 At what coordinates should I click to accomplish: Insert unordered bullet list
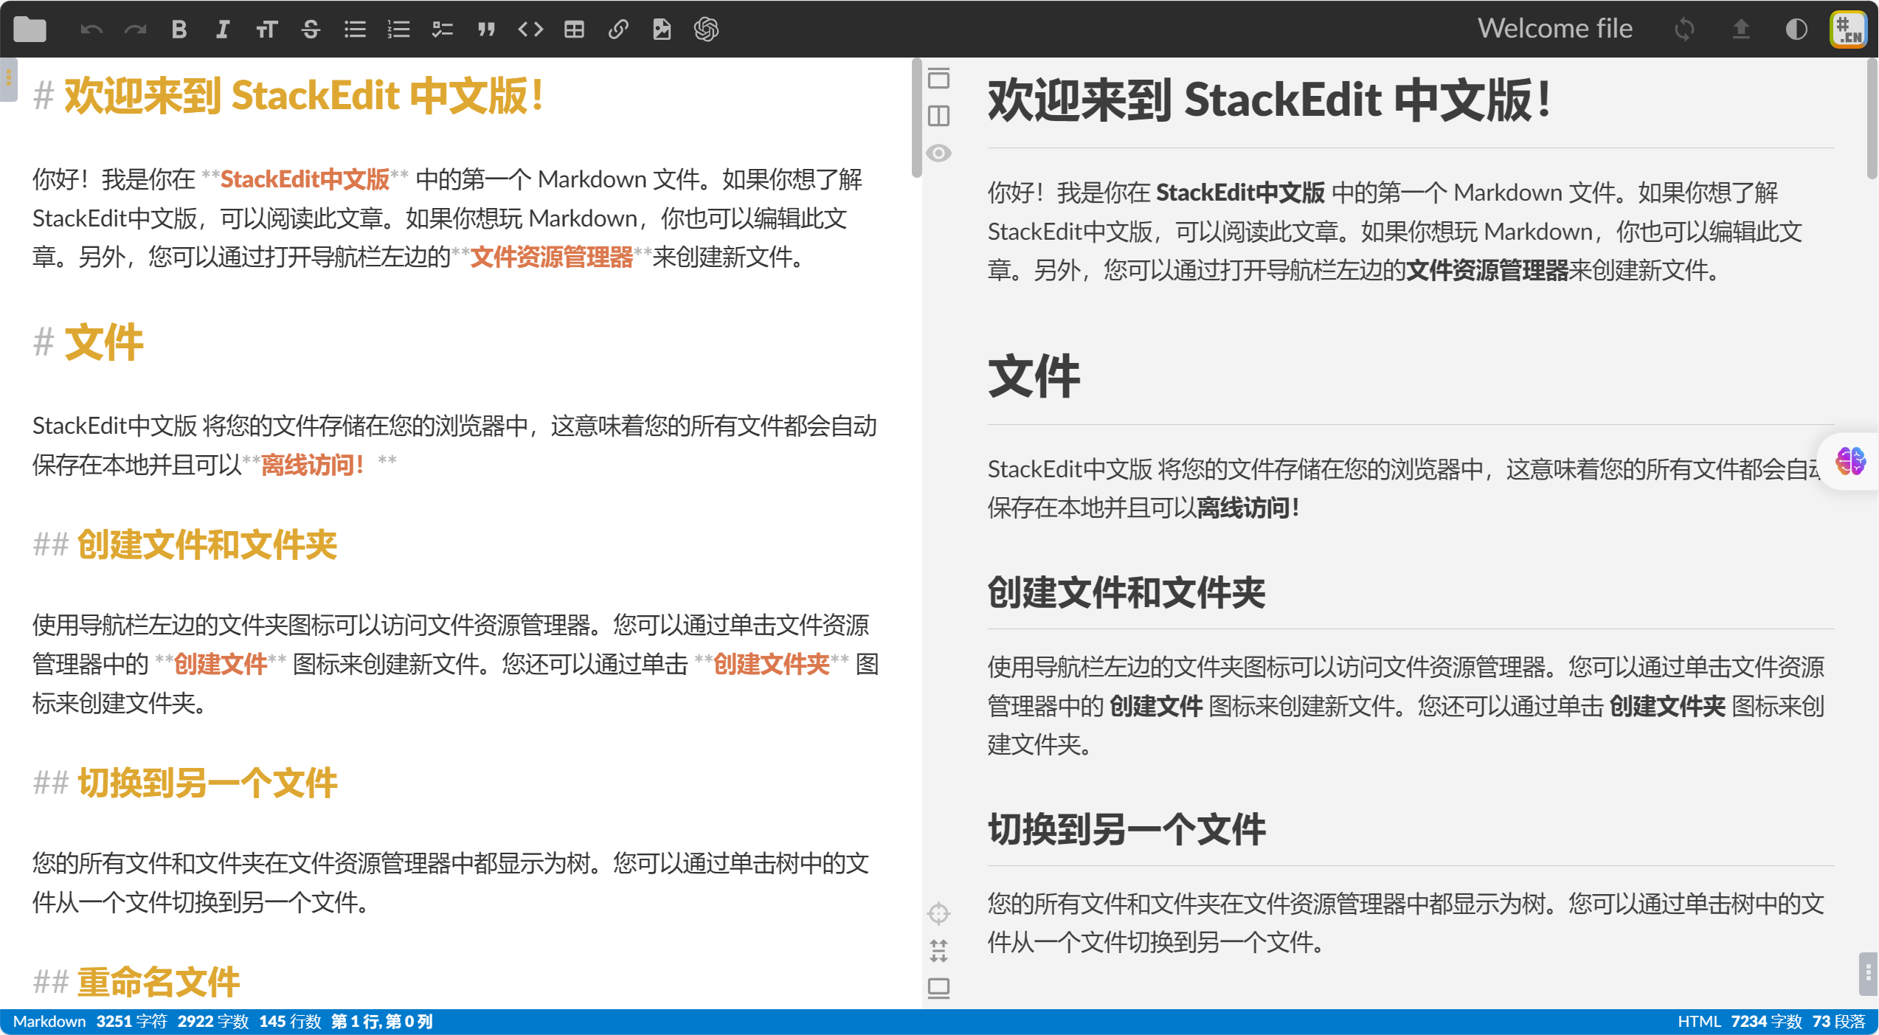click(x=355, y=30)
